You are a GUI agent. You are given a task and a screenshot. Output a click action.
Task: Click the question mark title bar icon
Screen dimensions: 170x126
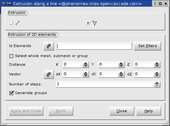[155, 4]
